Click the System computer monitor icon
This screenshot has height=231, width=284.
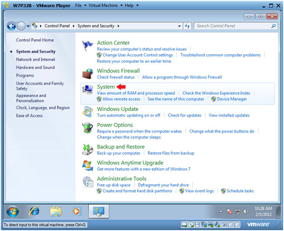point(88,90)
